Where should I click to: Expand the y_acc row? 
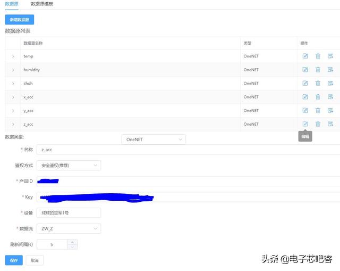[x=13, y=111]
